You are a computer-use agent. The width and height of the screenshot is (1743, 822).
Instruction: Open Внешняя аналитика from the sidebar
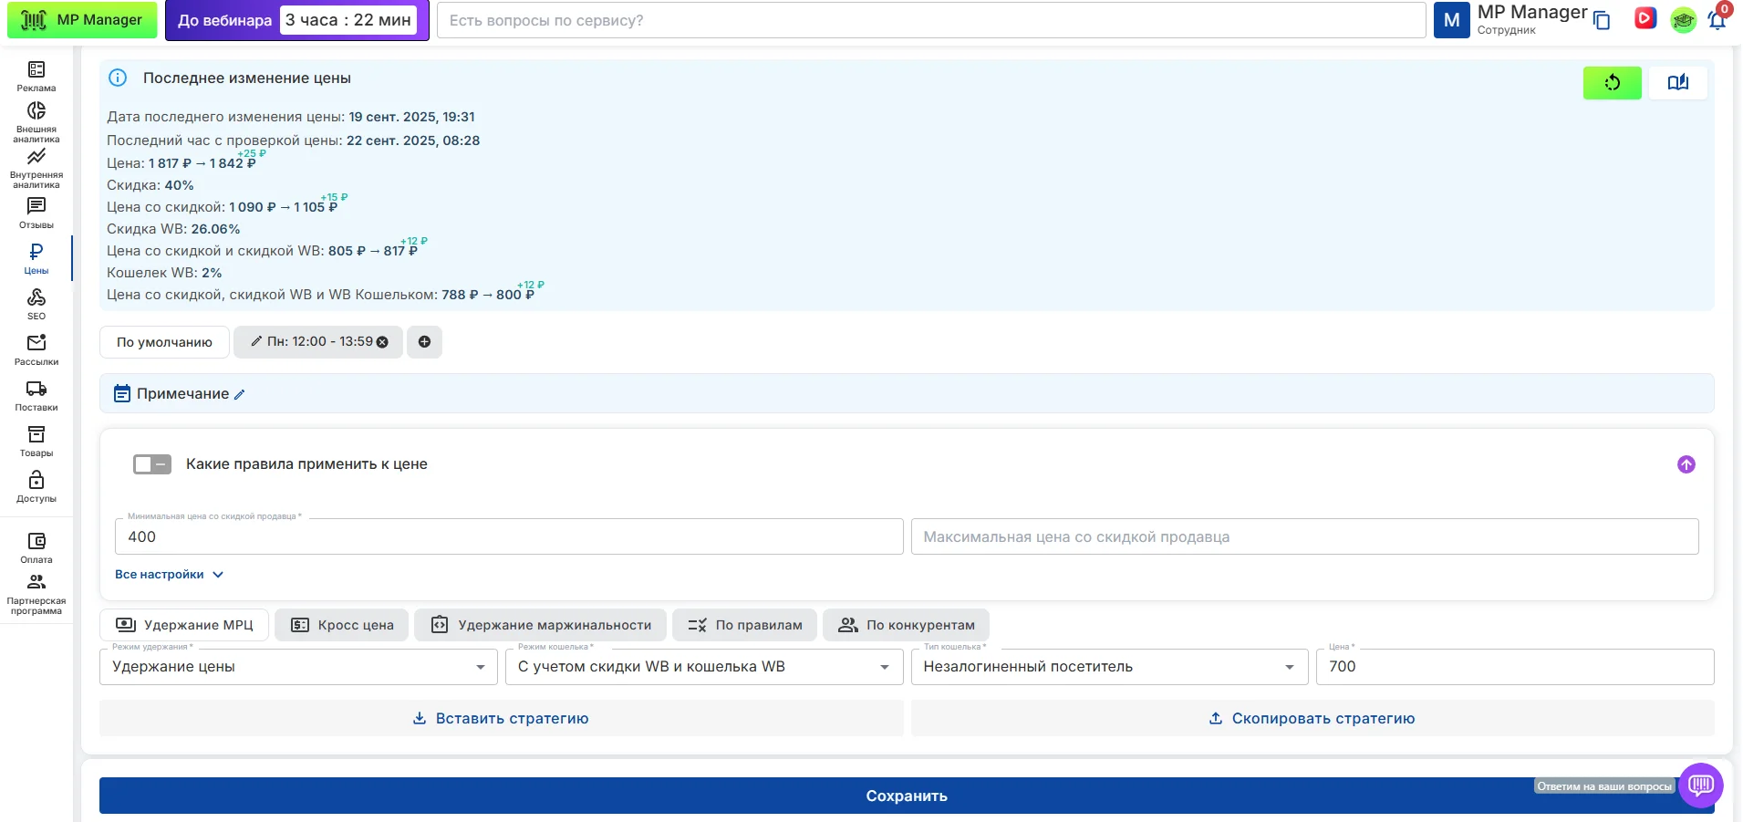click(36, 121)
